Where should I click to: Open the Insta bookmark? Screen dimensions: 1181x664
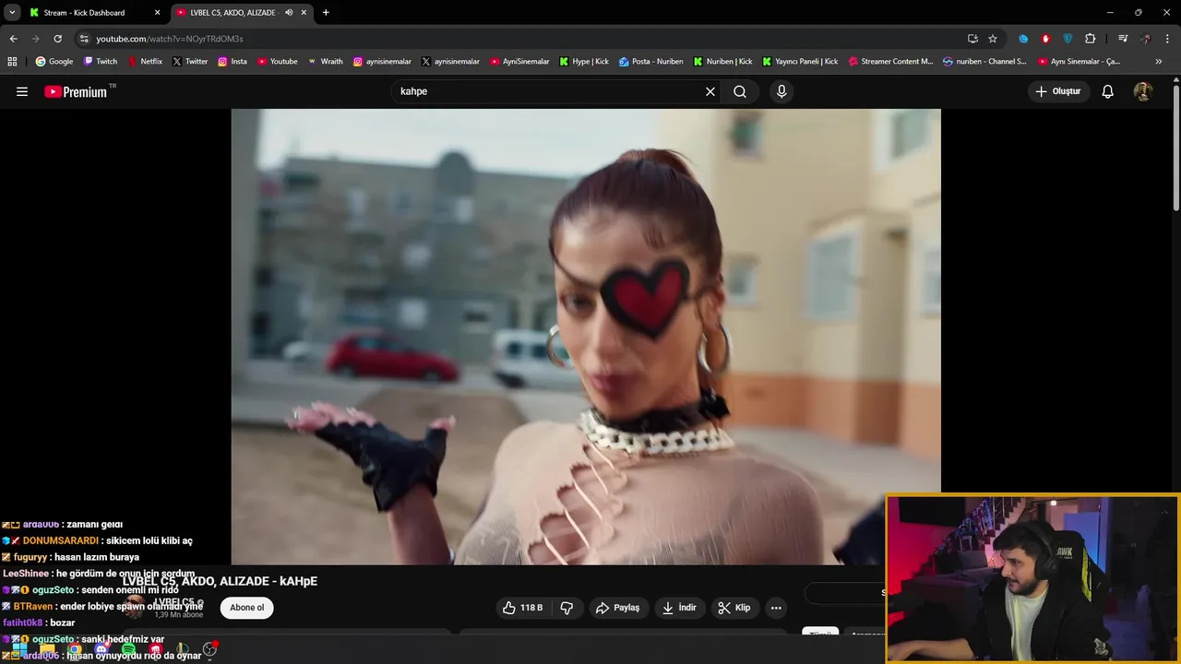(x=233, y=62)
